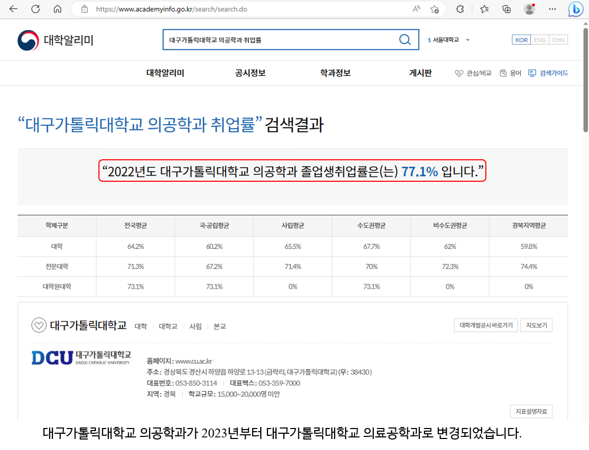The height and width of the screenshot is (450, 589).
Task: Click the 대학원대학 row label
Action: click(x=57, y=287)
